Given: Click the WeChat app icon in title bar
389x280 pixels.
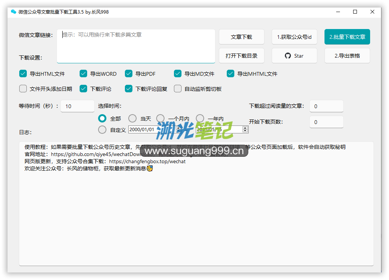Looking at the screenshot, I should [x=14, y=12].
